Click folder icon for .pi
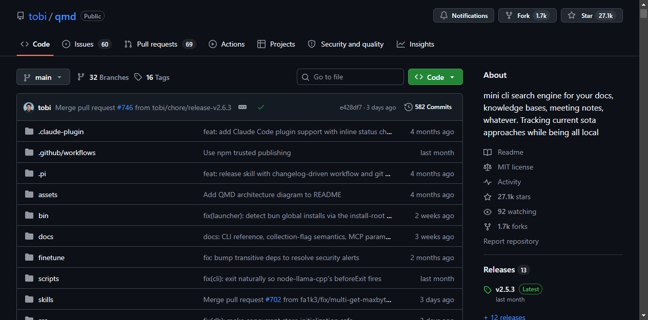The width and height of the screenshot is (648, 320). point(29,174)
